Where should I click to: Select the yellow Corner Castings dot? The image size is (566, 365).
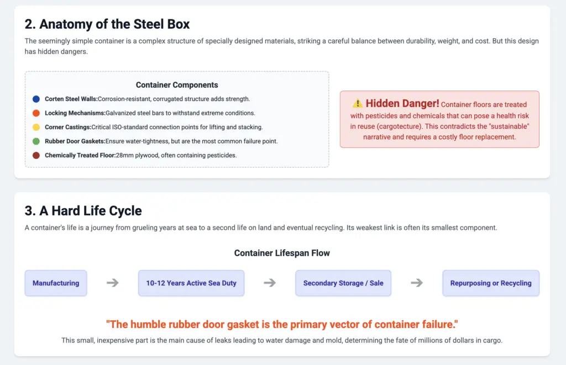coord(36,127)
